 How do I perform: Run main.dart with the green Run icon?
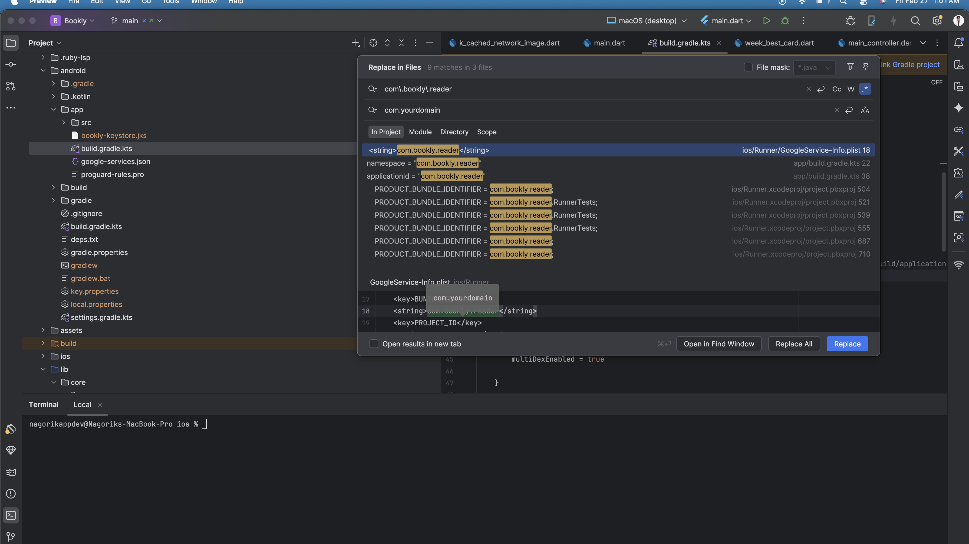tap(766, 21)
